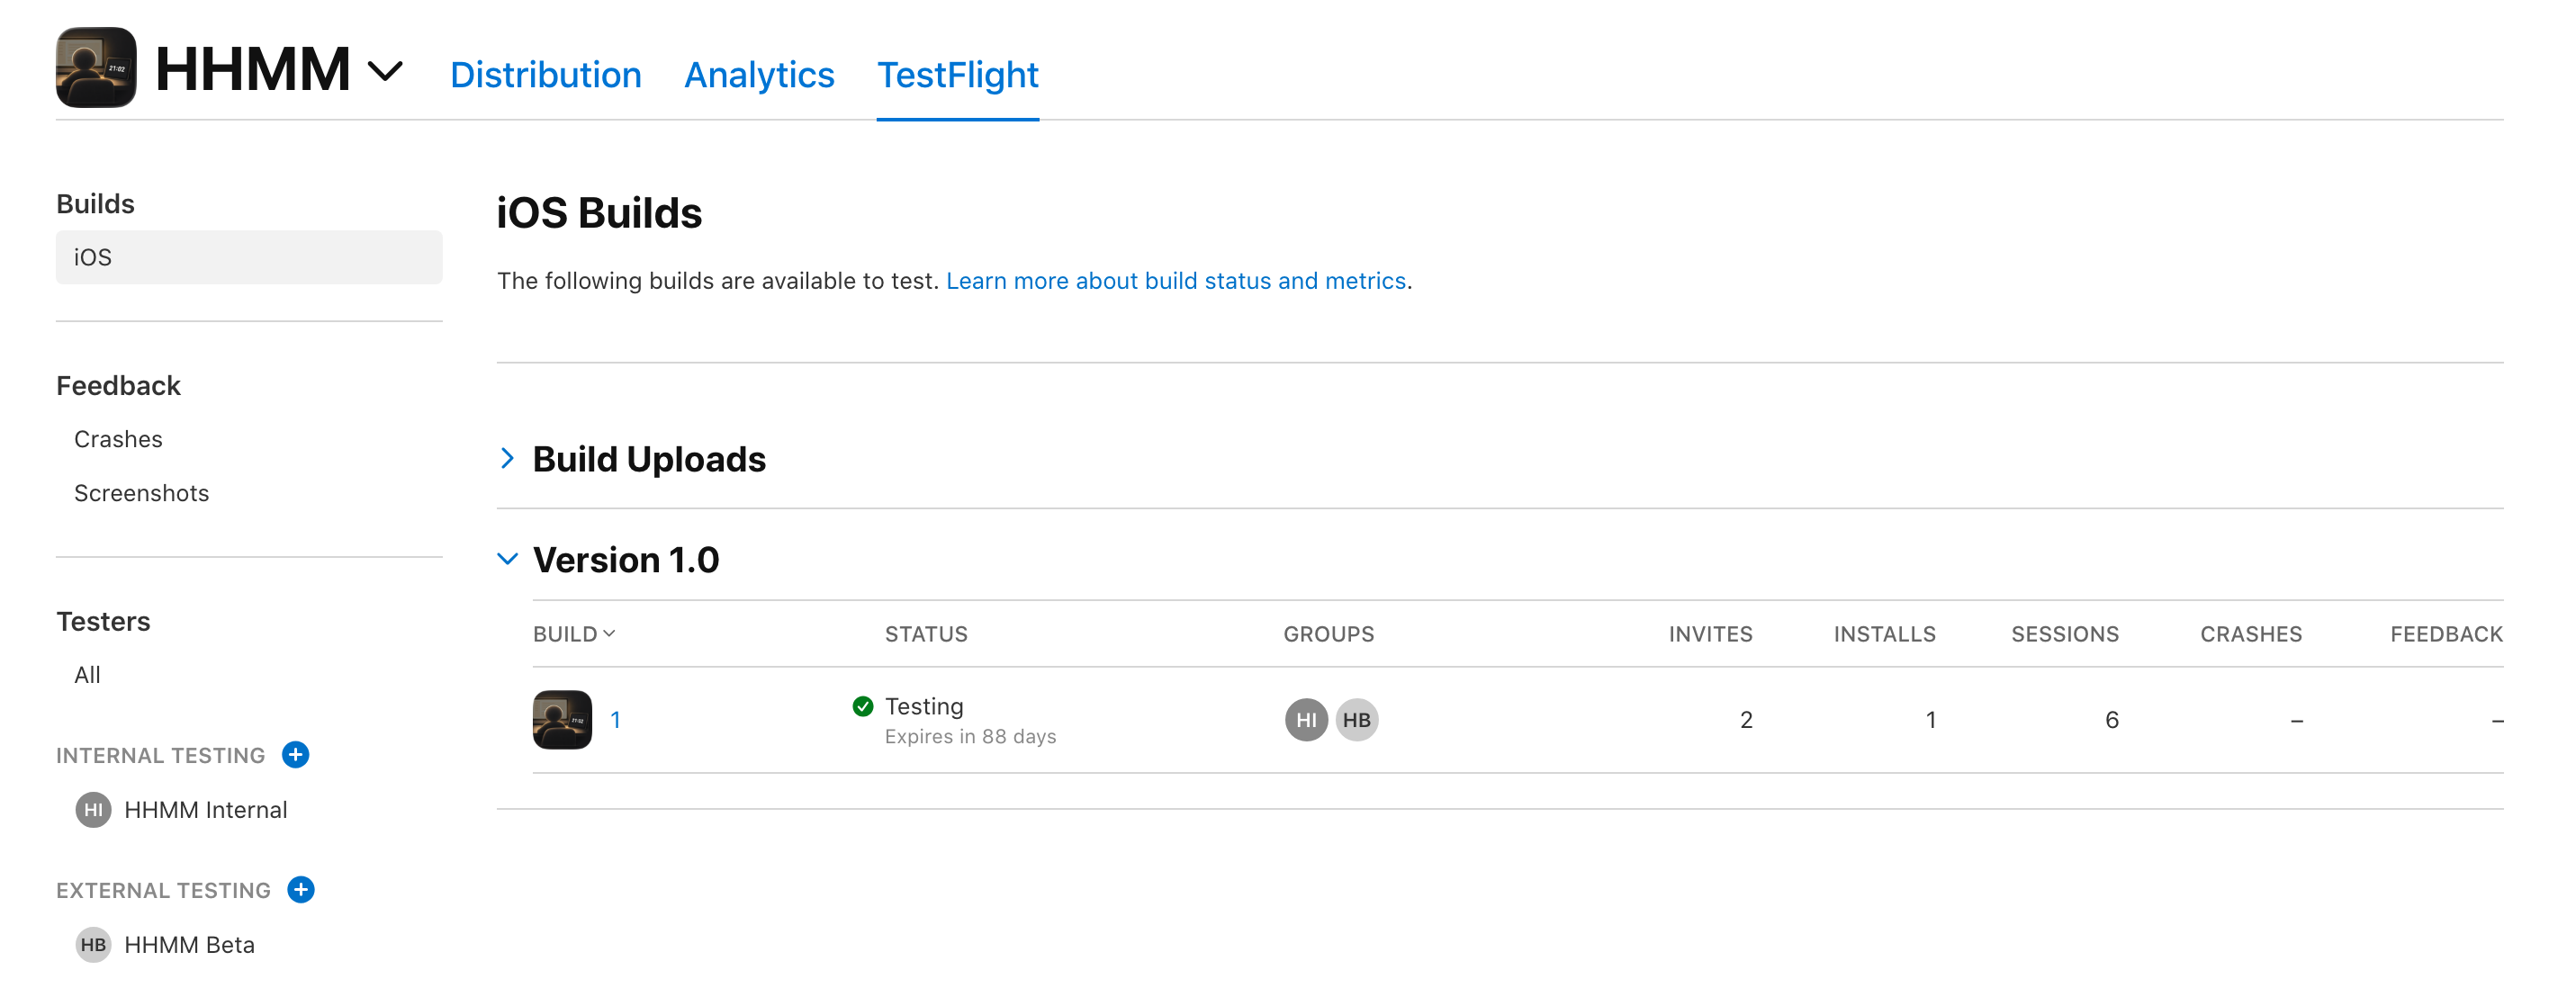This screenshot has width=2576, height=997.
Task: Select the TestFlight tab
Action: click(957, 75)
